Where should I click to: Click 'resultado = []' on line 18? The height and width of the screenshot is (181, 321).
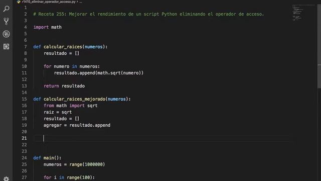[x=61, y=119]
